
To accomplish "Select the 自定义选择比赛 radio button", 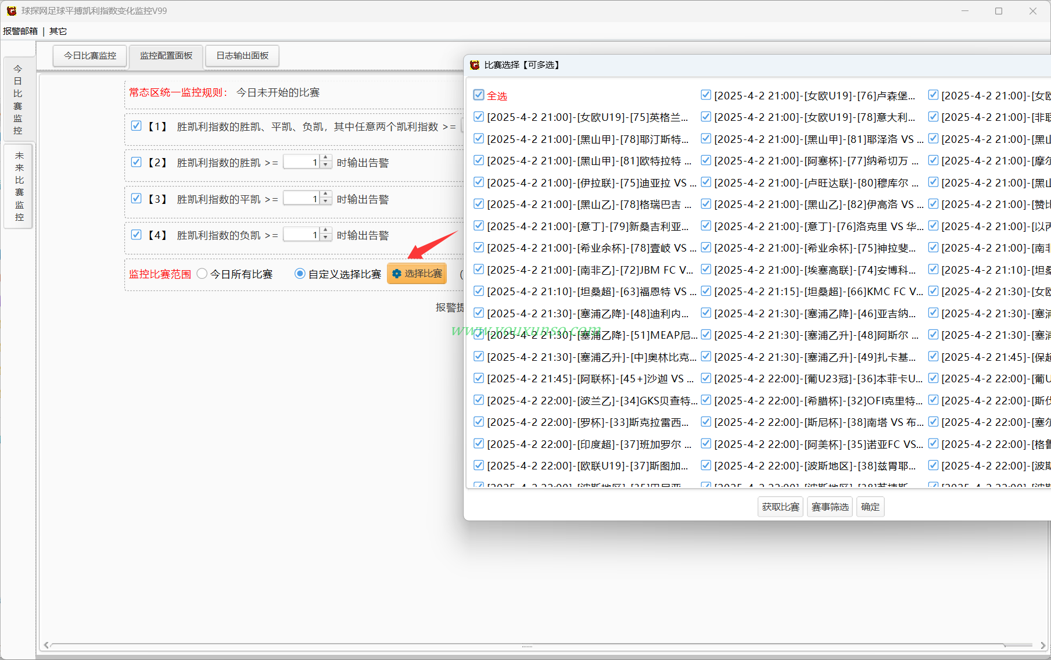I will (300, 274).
